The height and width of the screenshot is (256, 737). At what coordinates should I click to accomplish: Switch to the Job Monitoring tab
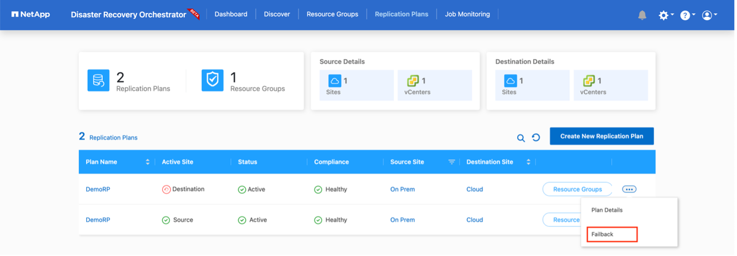[467, 14]
